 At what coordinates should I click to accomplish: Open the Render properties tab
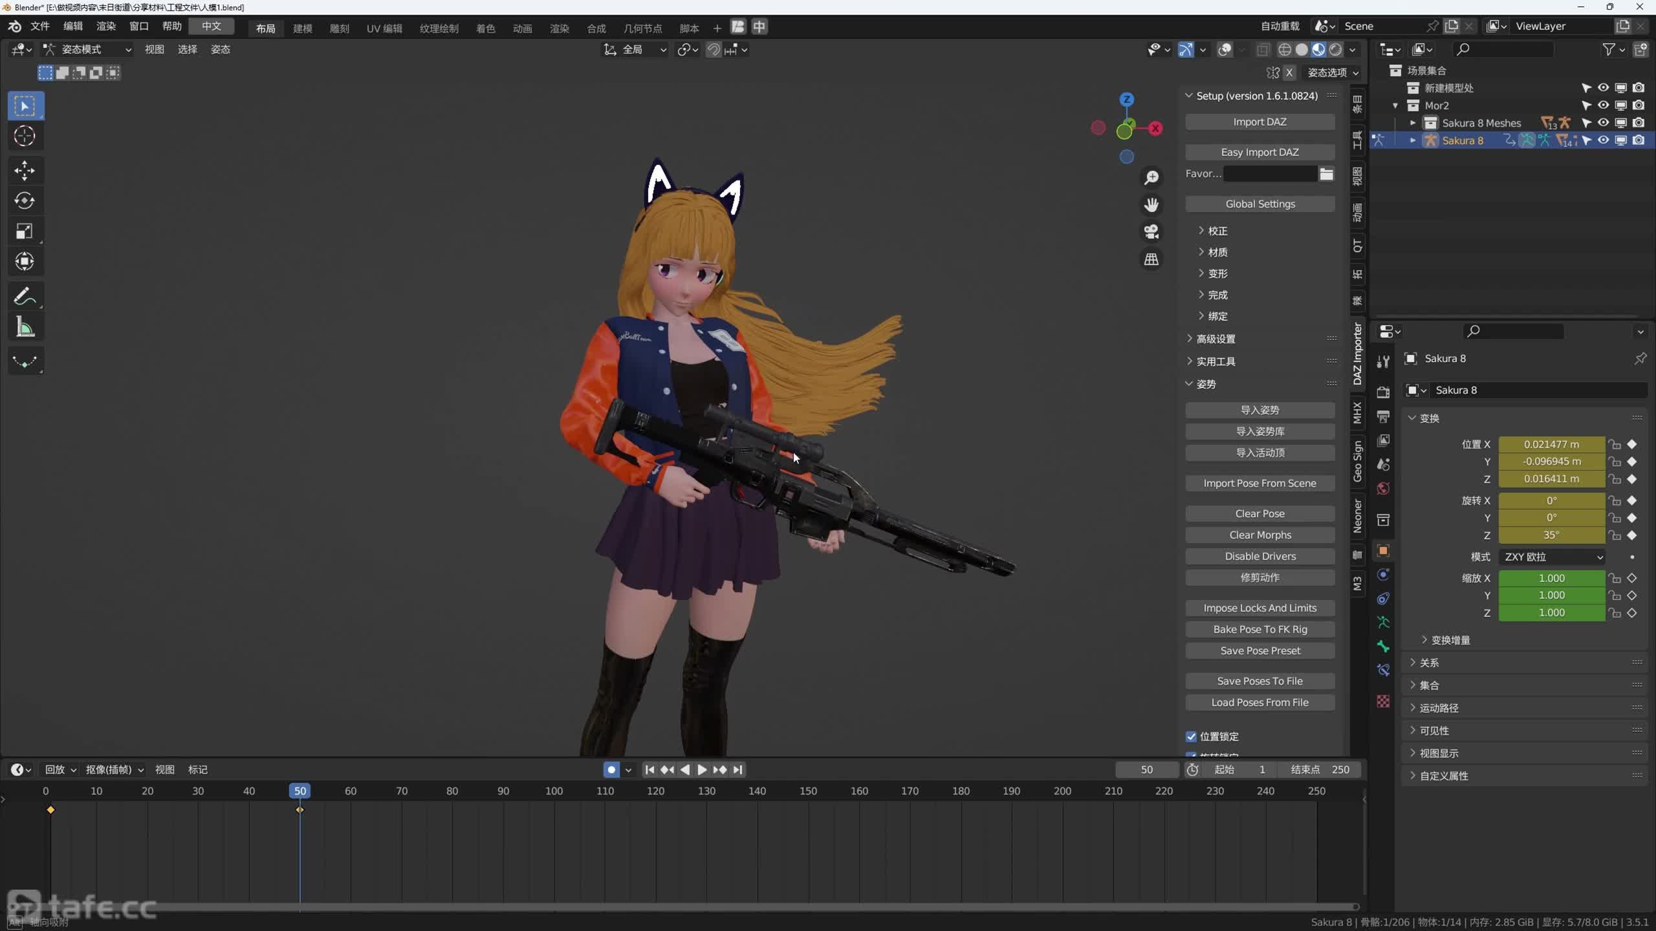pos(1384,392)
